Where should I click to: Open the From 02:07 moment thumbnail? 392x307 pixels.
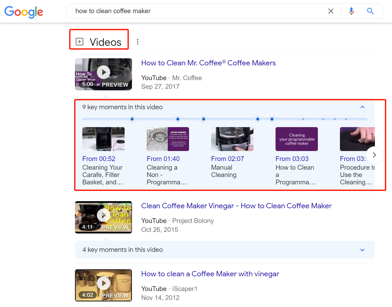click(232, 139)
